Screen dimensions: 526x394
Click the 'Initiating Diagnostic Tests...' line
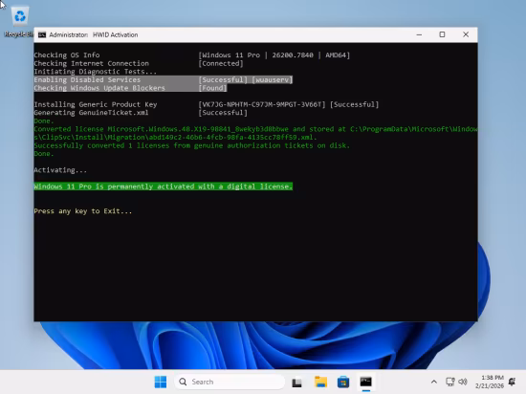tap(96, 72)
